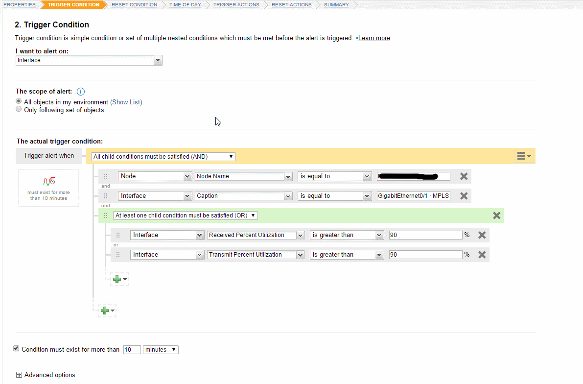
Task: Grab drag handle of Caption row
Action: pos(106,196)
